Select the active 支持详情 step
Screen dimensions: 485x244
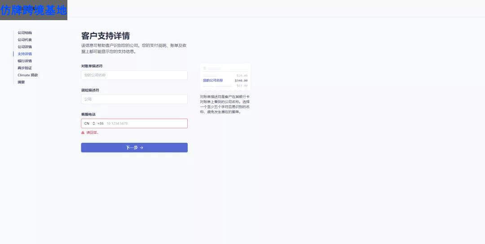click(25, 54)
